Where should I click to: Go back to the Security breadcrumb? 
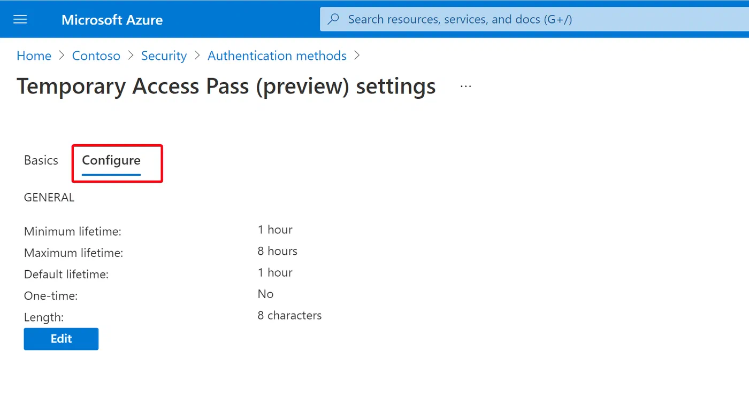click(164, 56)
